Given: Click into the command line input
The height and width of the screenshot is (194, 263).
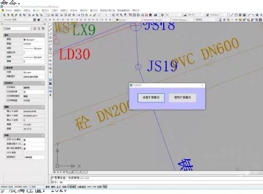Looking at the screenshot, I should click(156, 182).
